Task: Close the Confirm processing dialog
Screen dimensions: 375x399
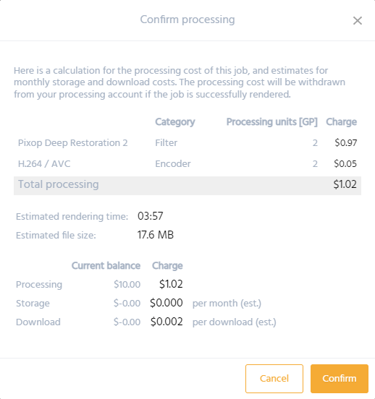Action: pyautogui.click(x=358, y=21)
